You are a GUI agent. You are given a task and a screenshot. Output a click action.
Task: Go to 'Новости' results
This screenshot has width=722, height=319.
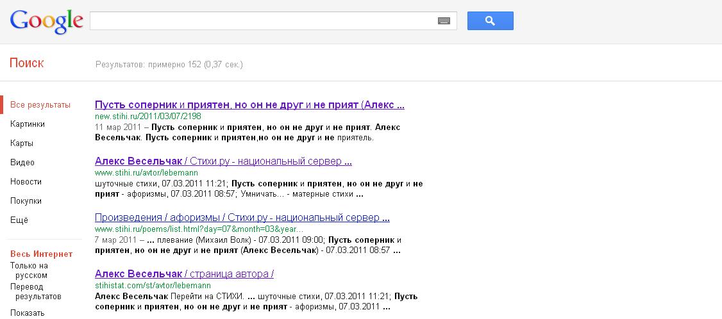click(26, 182)
